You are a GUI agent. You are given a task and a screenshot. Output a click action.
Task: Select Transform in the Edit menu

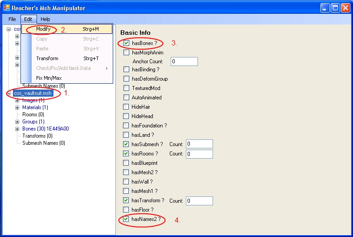point(47,58)
